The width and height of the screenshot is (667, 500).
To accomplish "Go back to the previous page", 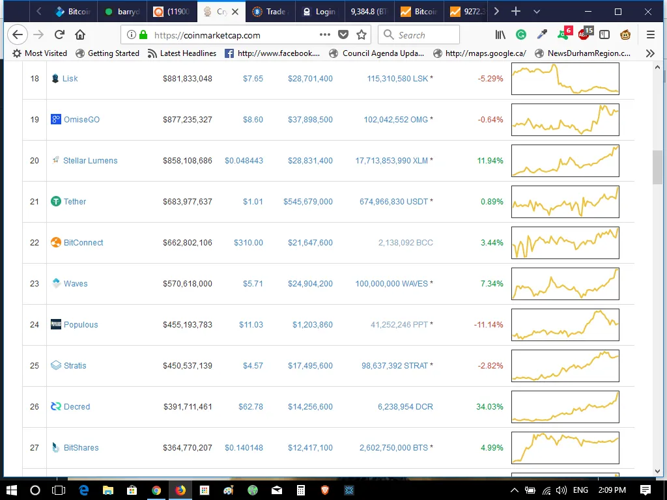I will (18, 35).
